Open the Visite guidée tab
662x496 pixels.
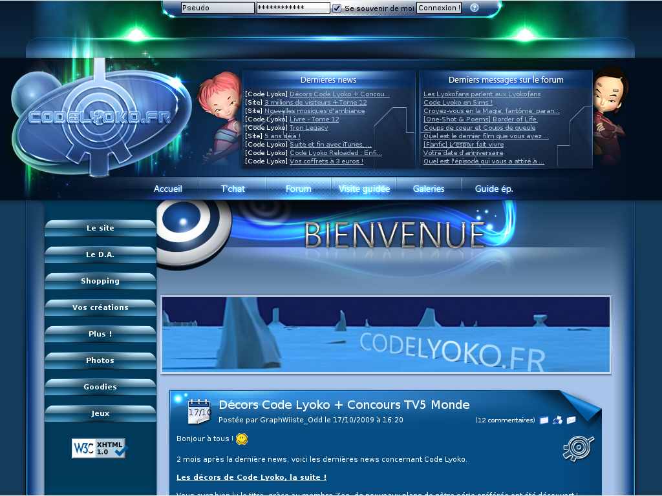[x=364, y=189]
